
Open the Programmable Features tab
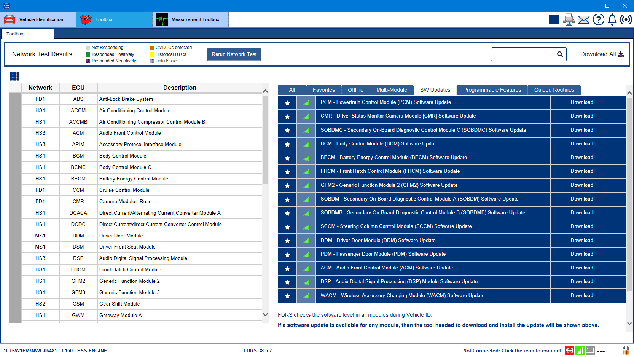click(x=492, y=90)
